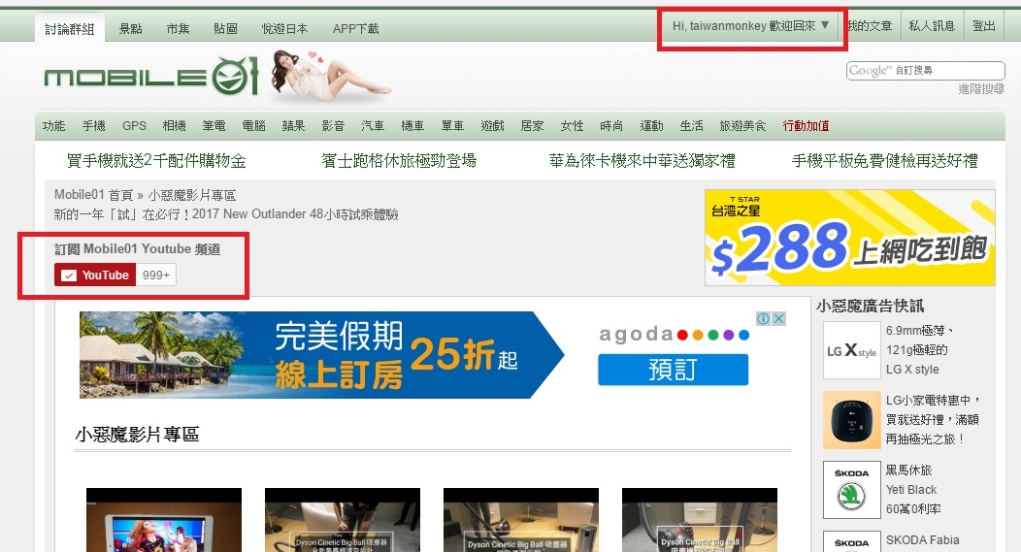Open 進階搜尋 advanced search
1021x552 pixels.
pos(980,89)
